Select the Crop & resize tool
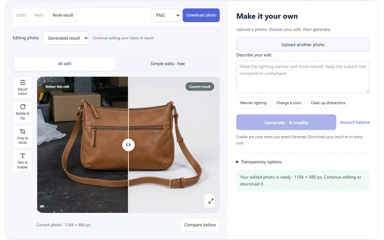Image resolution: width=384 pixels, height=240 pixels. pos(23,136)
